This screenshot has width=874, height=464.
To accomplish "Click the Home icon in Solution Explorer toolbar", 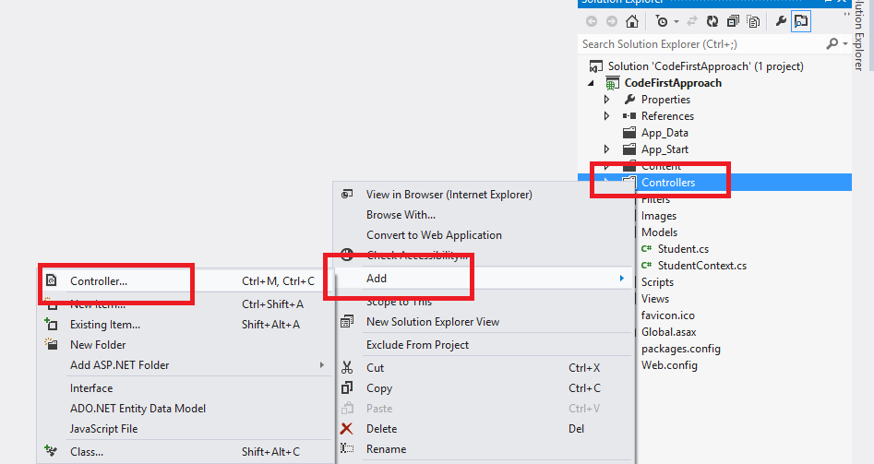I will point(632,21).
